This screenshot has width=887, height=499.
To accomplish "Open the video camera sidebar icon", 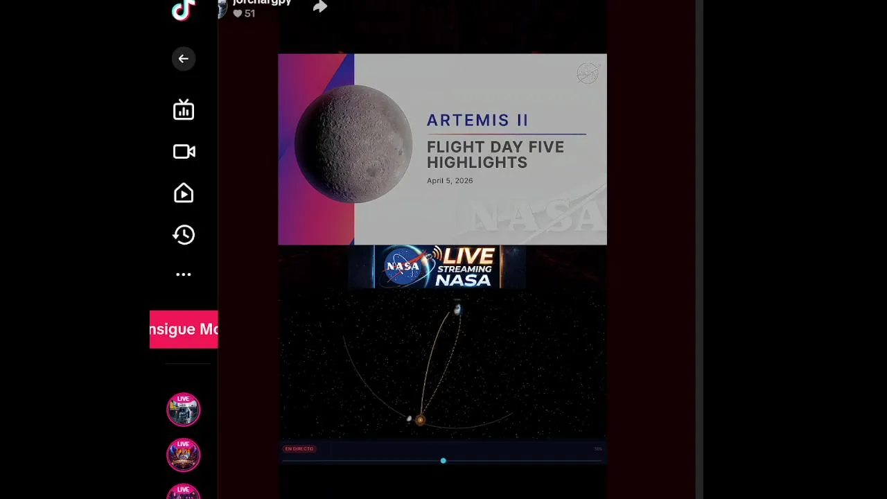I will [x=184, y=152].
